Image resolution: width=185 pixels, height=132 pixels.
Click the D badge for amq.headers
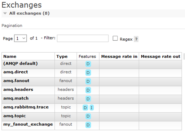pyautogui.click(x=88, y=90)
